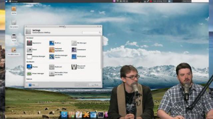Open the Parallels Shared desktop icon

(x=14, y=52)
